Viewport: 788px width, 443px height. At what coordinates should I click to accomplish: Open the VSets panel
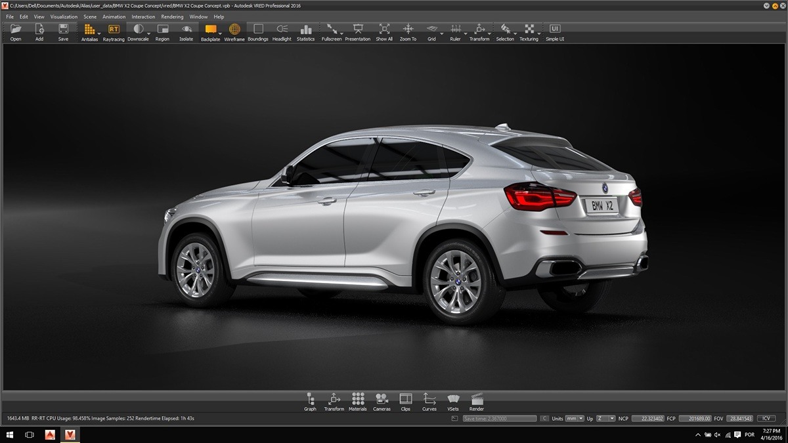click(452, 399)
